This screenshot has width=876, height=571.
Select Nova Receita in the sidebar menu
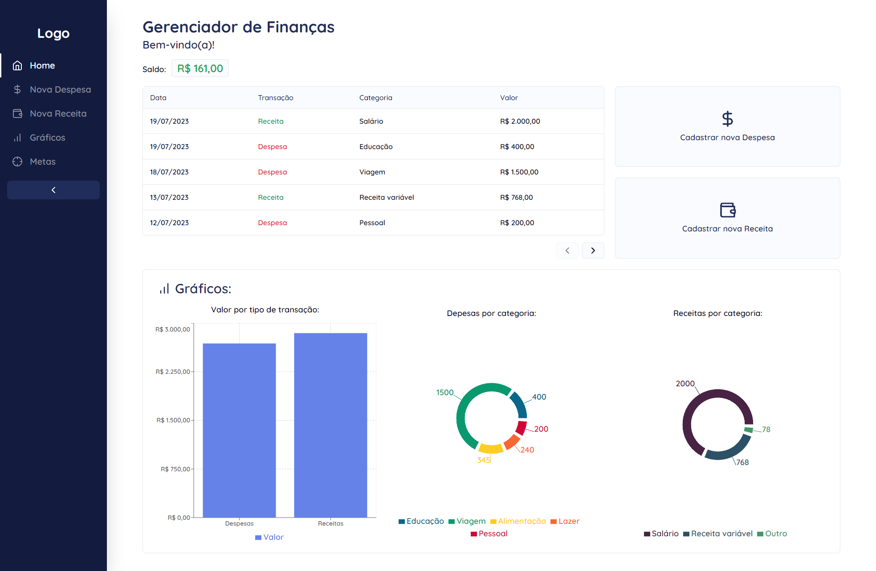click(58, 113)
